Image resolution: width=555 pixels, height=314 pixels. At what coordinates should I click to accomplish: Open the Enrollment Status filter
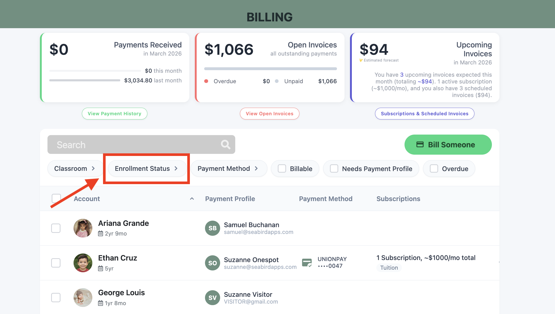click(146, 168)
